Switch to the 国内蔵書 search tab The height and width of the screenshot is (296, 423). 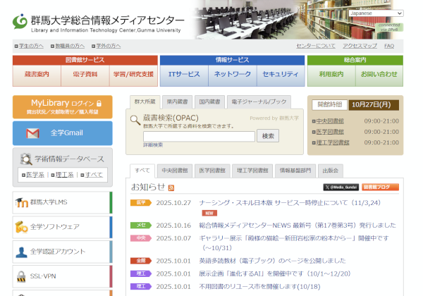point(209,102)
